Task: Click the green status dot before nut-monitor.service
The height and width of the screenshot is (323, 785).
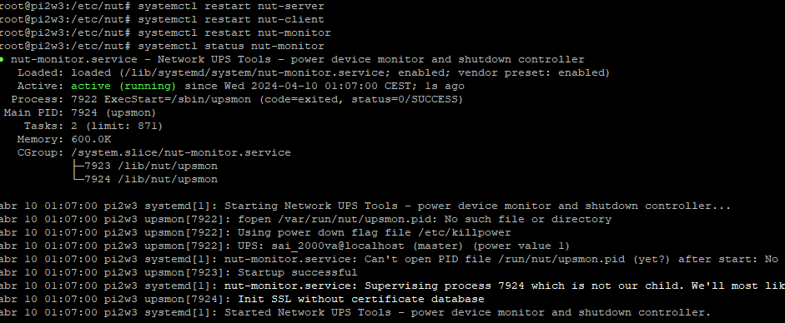Action: point(2,59)
